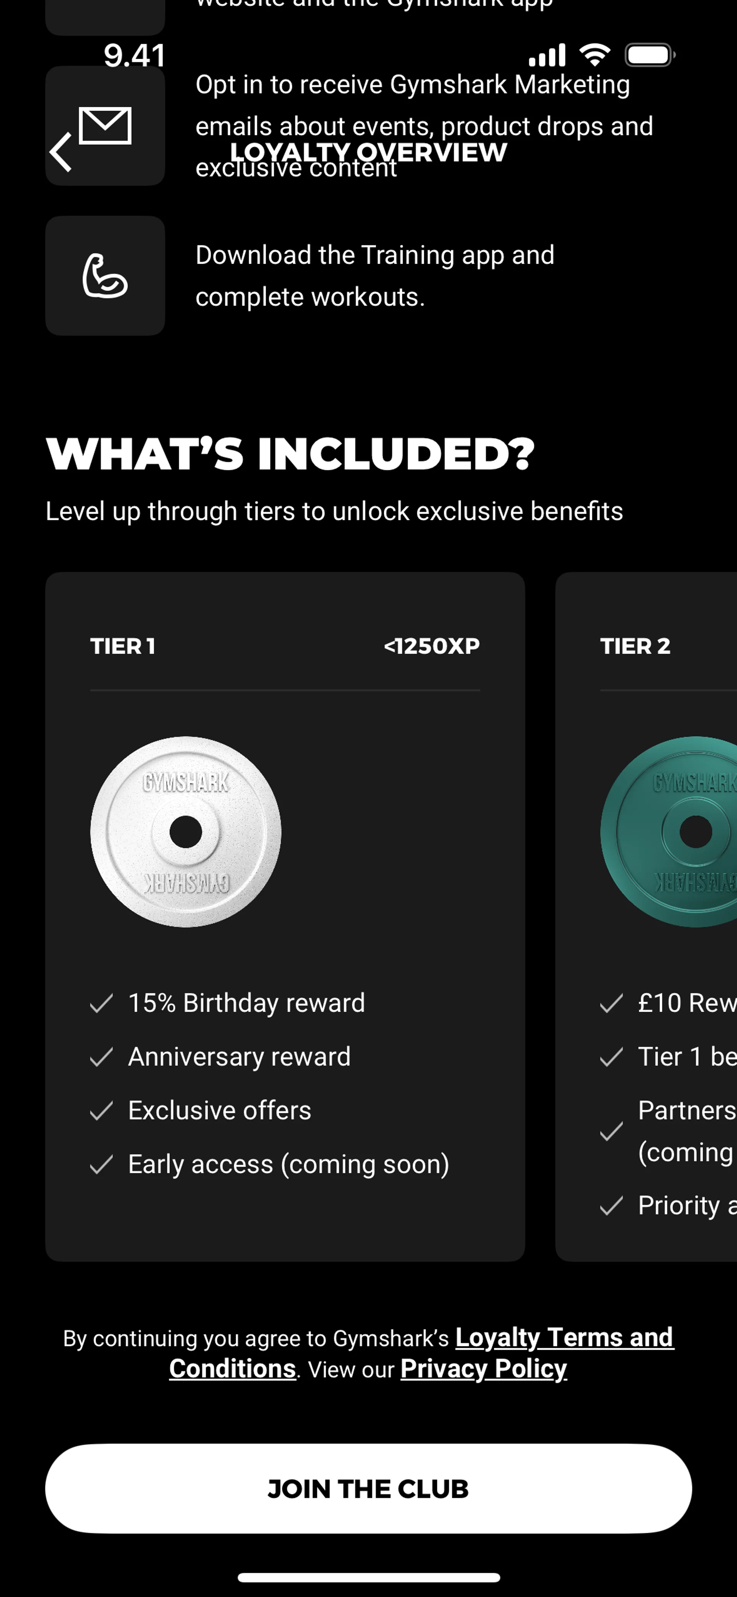The height and width of the screenshot is (1597, 737).
Task: Tap the envelope marketing email icon
Action: coord(106,125)
